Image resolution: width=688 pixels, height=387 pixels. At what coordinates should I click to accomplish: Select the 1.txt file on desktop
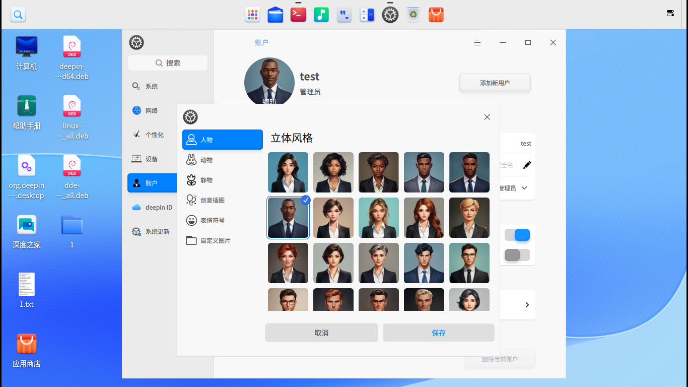[x=27, y=290]
